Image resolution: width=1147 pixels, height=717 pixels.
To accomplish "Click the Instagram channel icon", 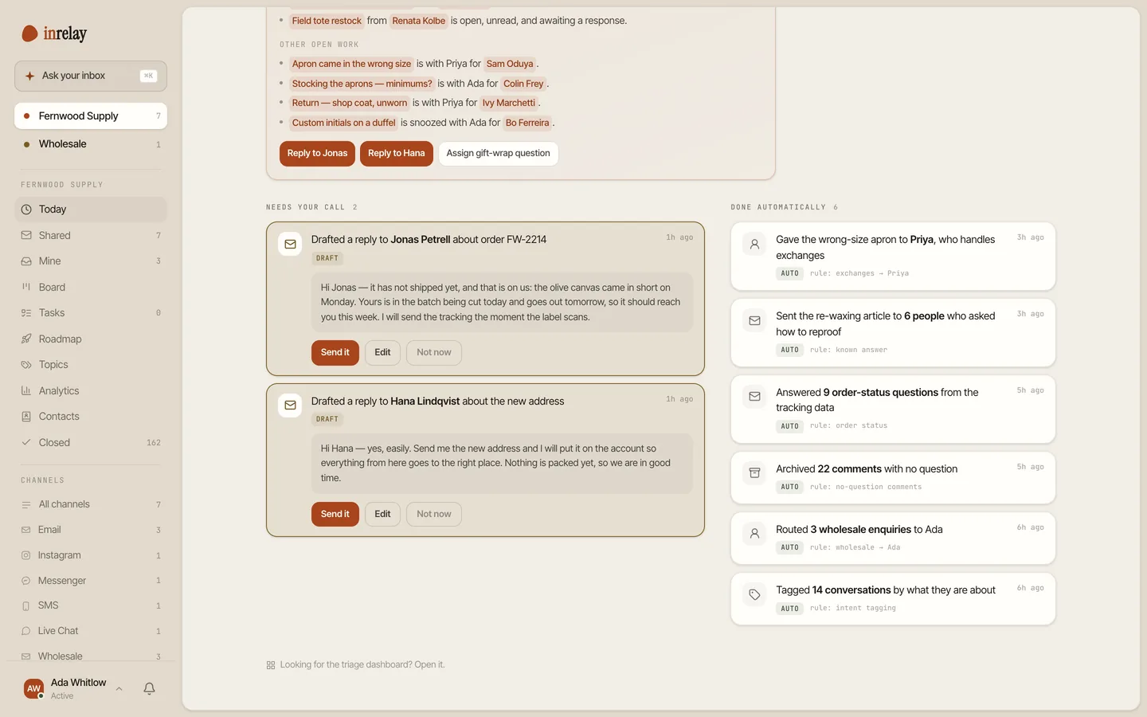I will point(26,555).
